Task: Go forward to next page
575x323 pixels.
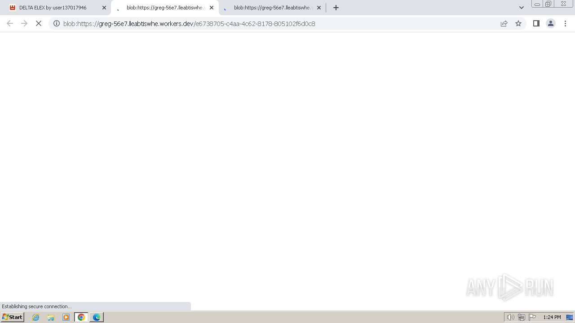Action: coord(24,23)
